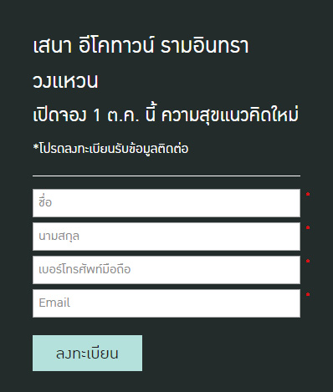The height and width of the screenshot is (392, 333).
Task: Click the required asterisk next to นามสกุล
Action: (308, 227)
